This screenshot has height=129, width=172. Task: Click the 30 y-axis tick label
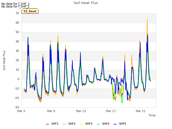pyautogui.click(x=17, y=51)
